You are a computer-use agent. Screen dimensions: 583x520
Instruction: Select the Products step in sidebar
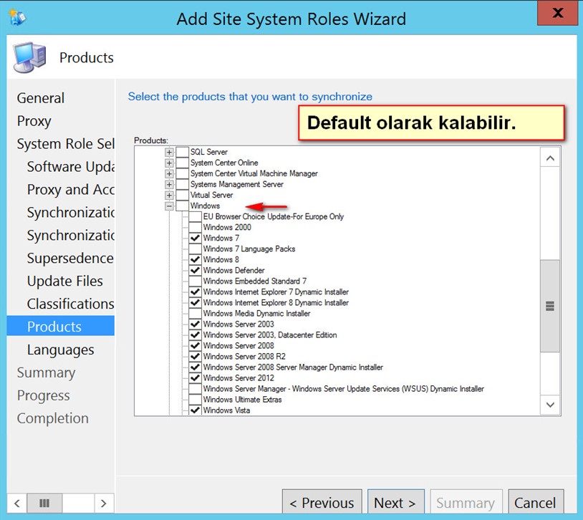(x=61, y=327)
